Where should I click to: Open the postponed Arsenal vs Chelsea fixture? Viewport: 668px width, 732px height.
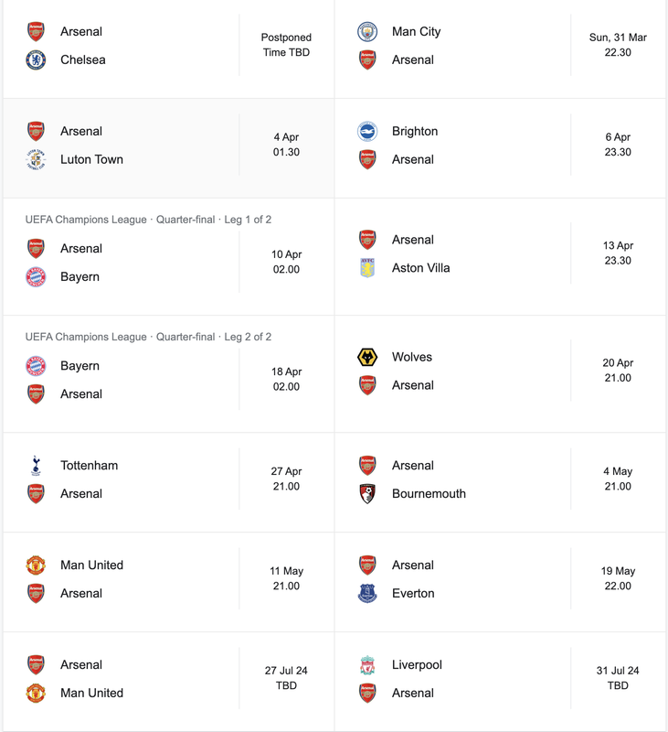tap(169, 48)
